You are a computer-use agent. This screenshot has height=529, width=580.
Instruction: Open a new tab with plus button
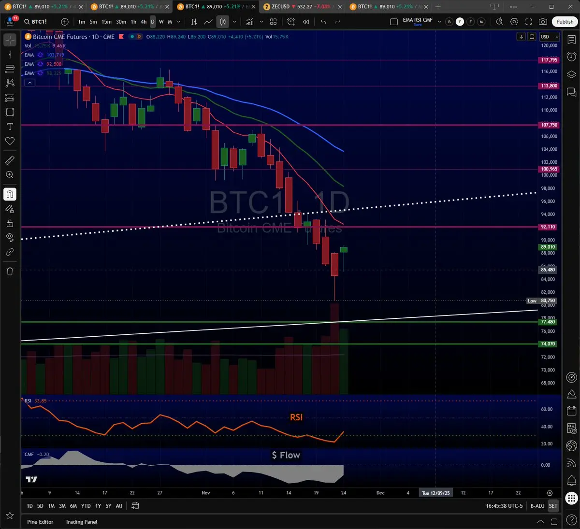point(438,7)
